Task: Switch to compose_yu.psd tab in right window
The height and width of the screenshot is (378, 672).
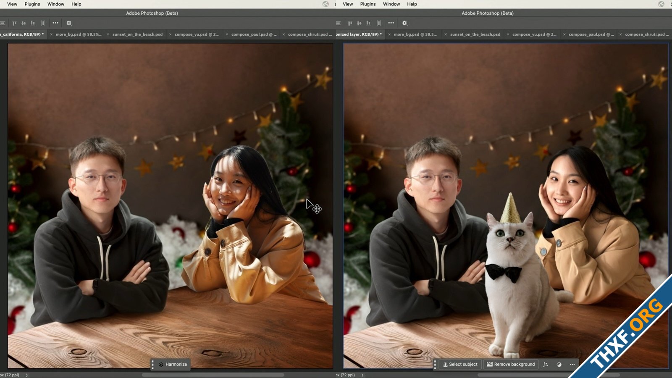Action: (x=534, y=34)
